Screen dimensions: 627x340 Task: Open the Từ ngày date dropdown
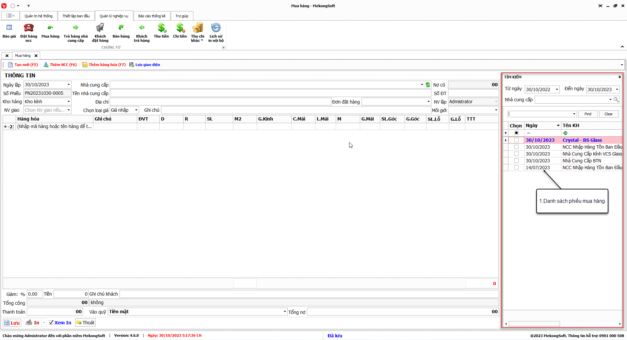[557, 89]
